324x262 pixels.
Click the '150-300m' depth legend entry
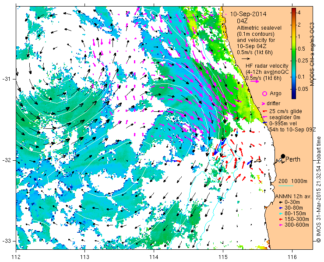pyautogui.click(x=297, y=219)
